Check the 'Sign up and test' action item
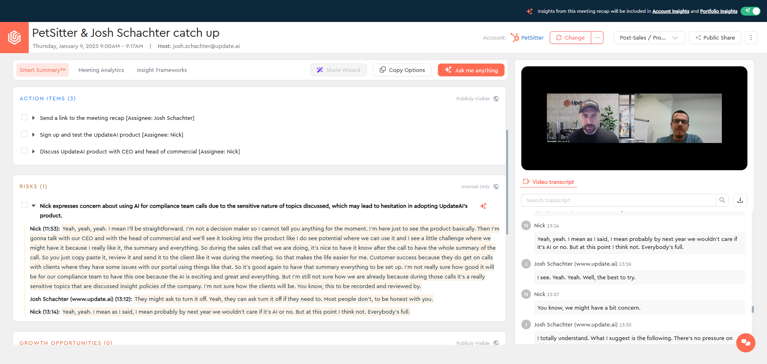767x364 pixels. pos(24,134)
